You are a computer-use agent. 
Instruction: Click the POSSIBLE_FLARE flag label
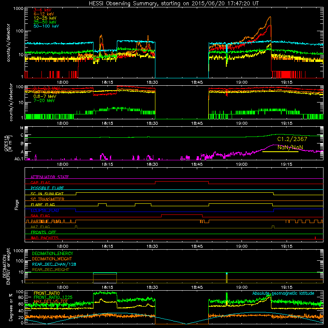click(x=47, y=188)
